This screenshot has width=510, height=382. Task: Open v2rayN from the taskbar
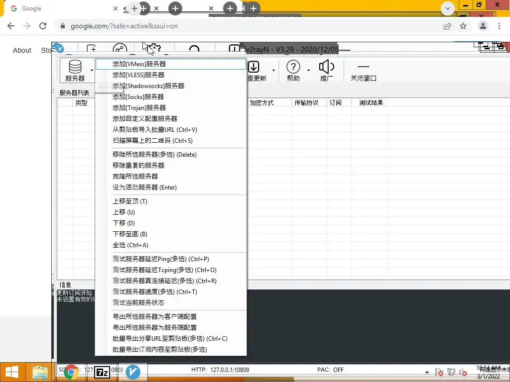pyautogui.click(x=132, y=372)
